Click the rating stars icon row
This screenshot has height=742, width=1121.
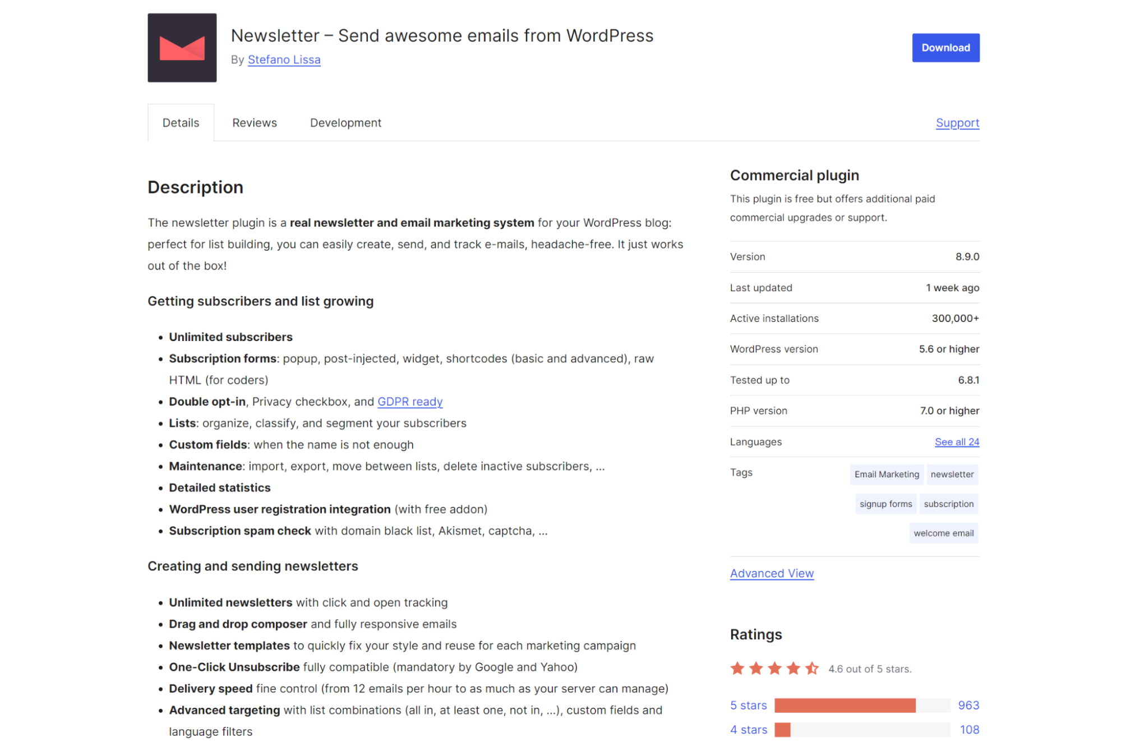pyautogui.click(x=774, y=668)
